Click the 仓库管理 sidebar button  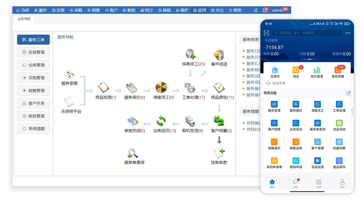coord(33,65)
